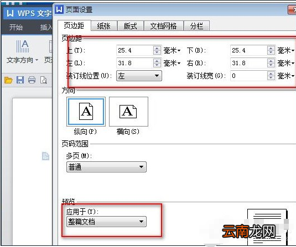Click the gutter width 装订线宽 input field
The width and height of the screenshot is (296, 247).
tap(248, 76)
